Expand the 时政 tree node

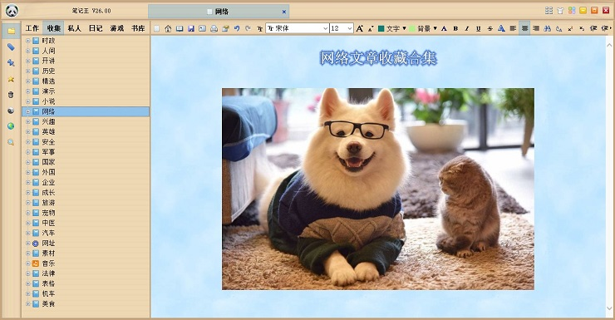tap(28, 41)
